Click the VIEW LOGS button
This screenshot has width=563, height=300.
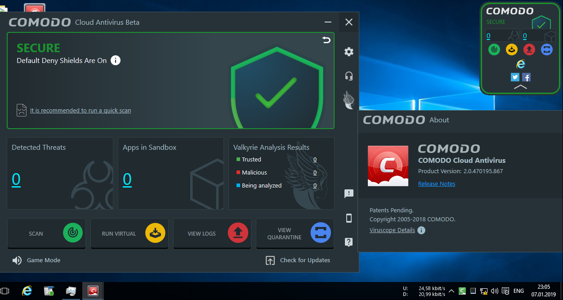pos(212,233)
